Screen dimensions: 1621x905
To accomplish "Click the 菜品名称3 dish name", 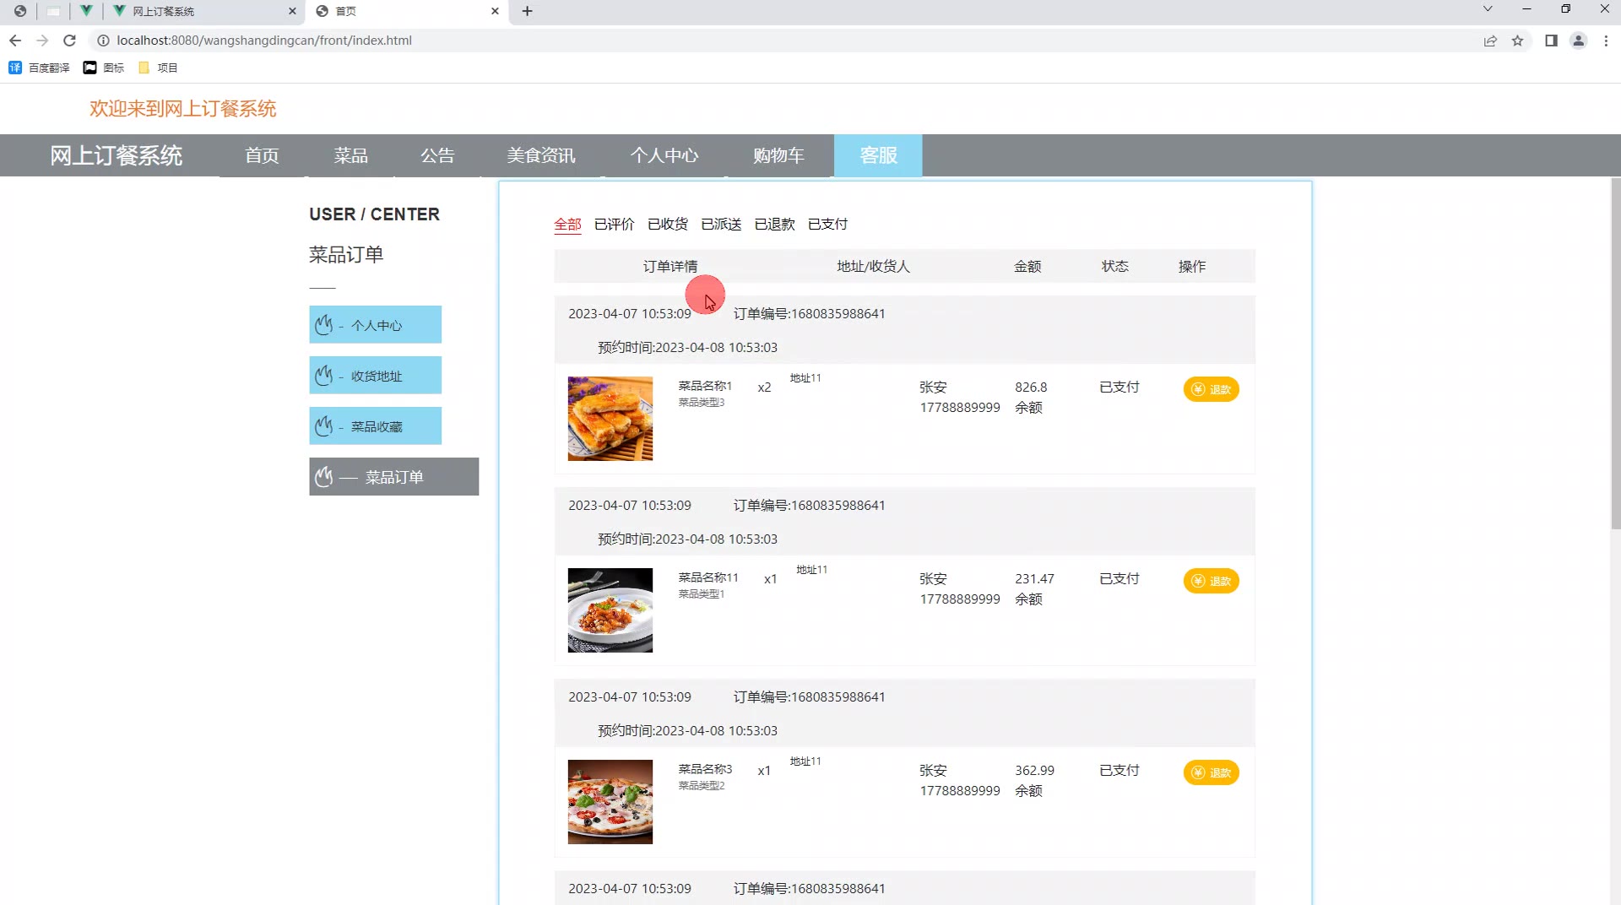I will pos(705,769).
